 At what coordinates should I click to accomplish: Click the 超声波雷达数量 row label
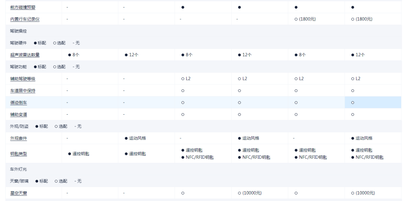coord(25,55)
